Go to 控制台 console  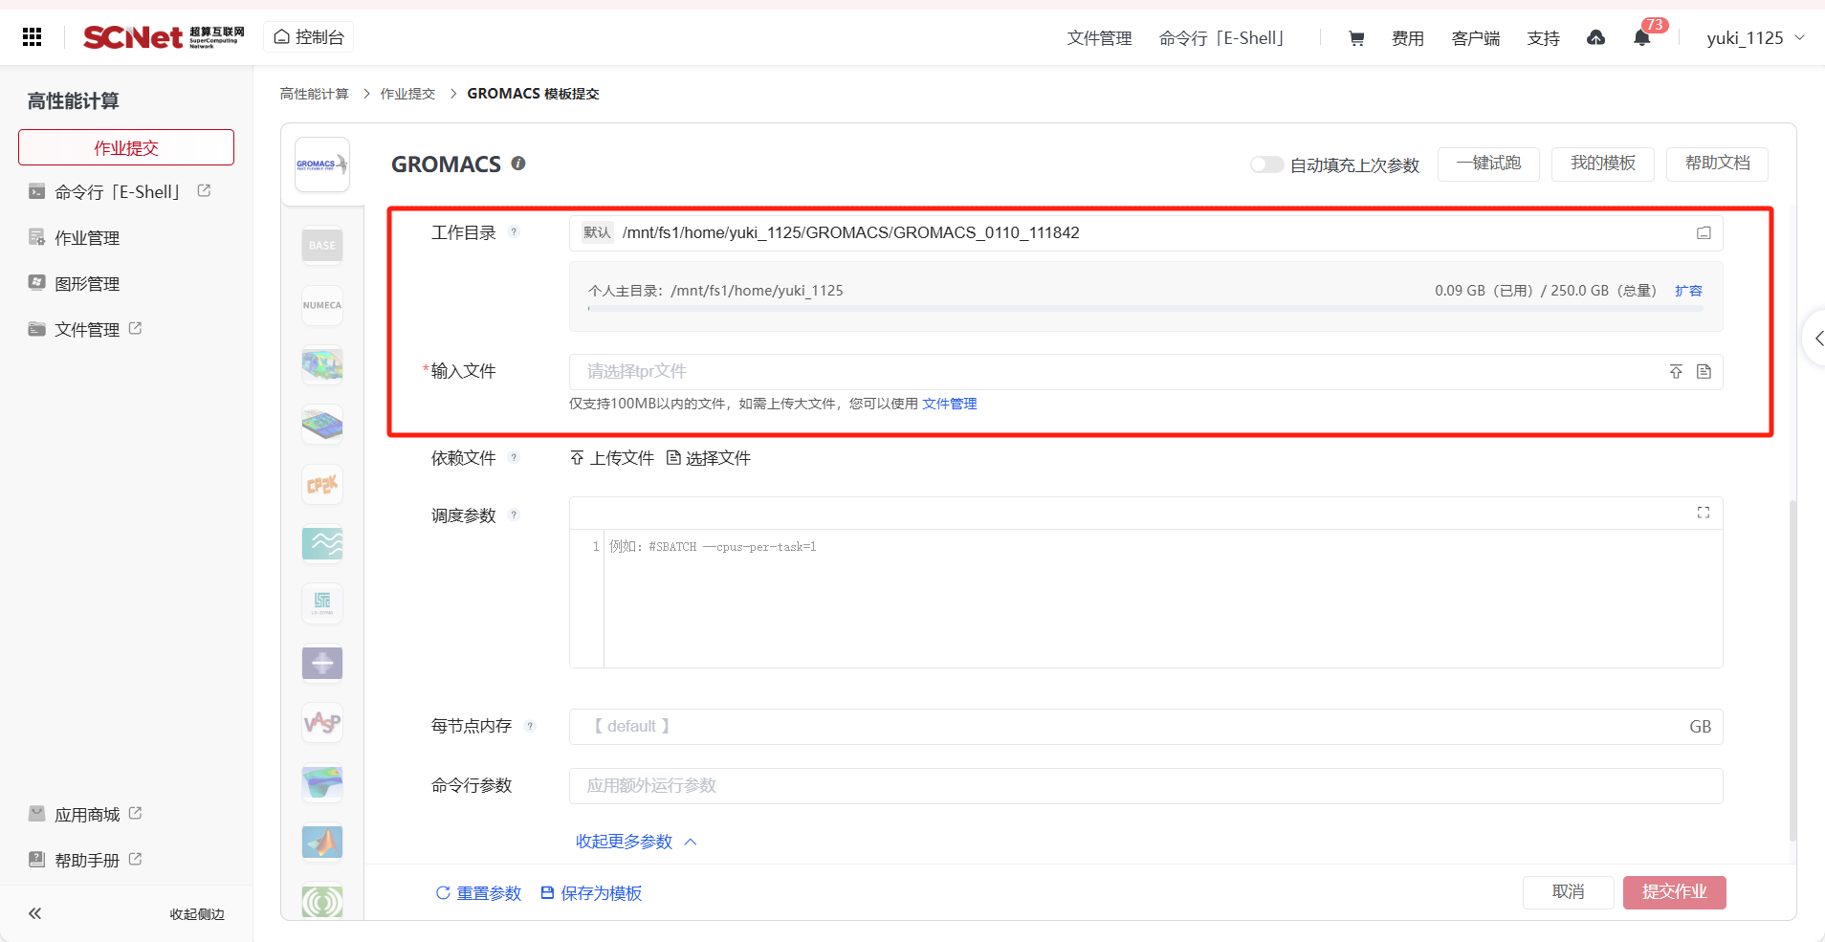click(x=308, y=37)
